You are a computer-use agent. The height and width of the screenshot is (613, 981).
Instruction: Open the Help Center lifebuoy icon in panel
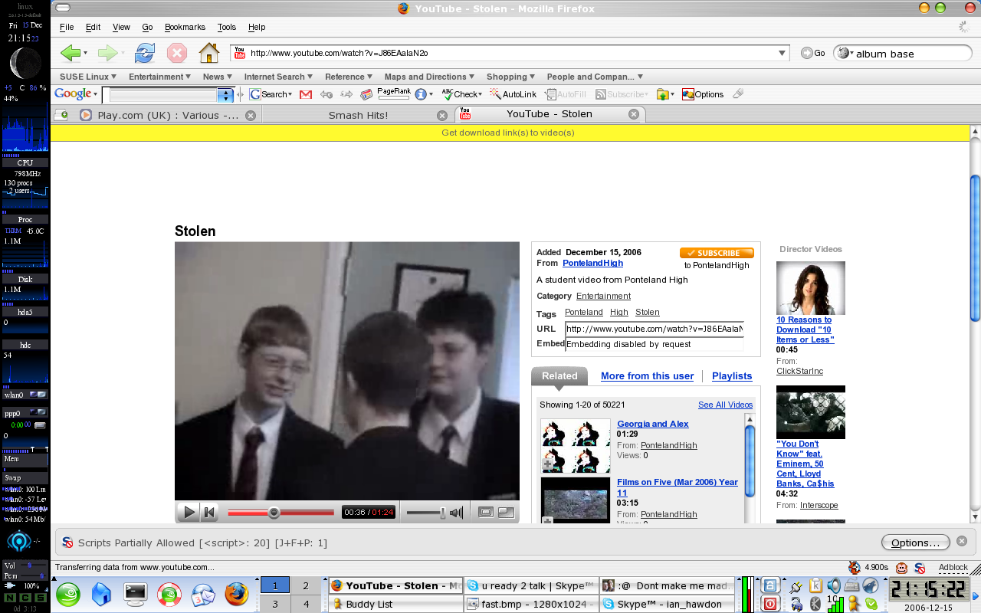coord(169,595)
